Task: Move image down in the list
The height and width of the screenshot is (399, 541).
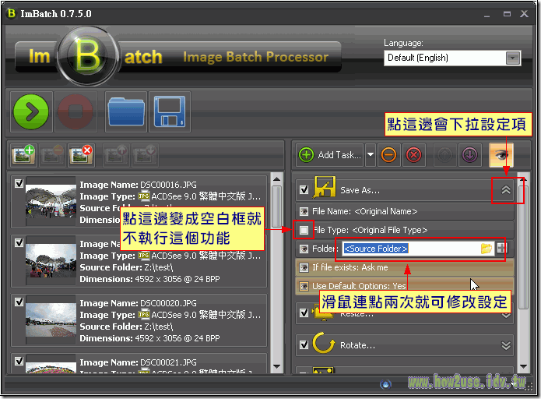Action: pyautogui.click(x=145, y=155)
